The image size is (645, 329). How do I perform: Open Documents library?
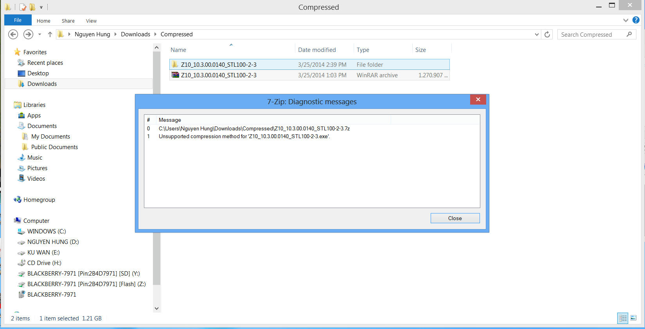click(42, 126)
